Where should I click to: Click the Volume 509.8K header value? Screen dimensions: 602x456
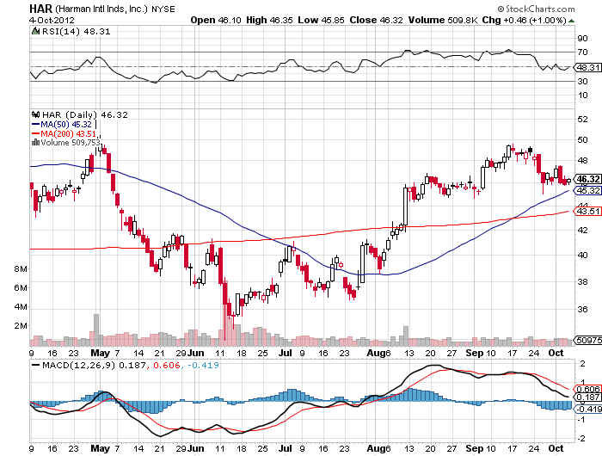[x=443, y=20]
